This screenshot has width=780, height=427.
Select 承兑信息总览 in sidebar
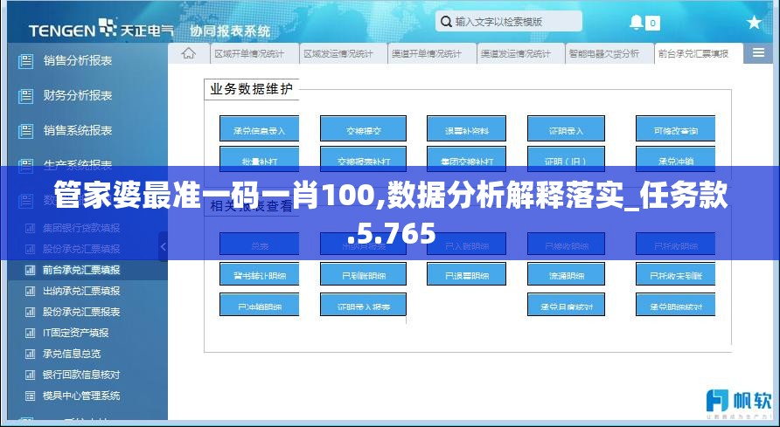(x=72, y=354)
